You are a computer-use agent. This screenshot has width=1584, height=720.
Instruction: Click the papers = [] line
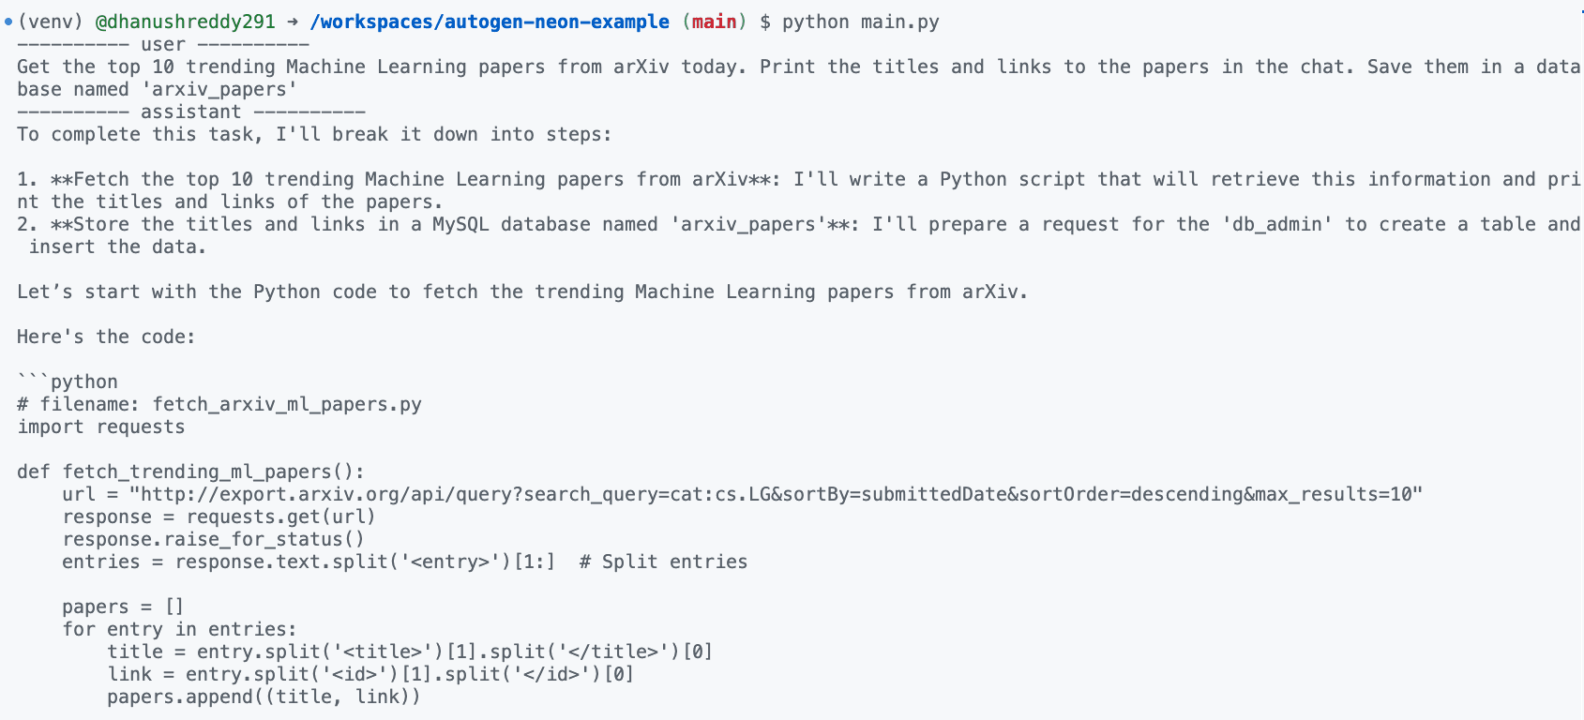pyautogui.click(x=123, y=607)
